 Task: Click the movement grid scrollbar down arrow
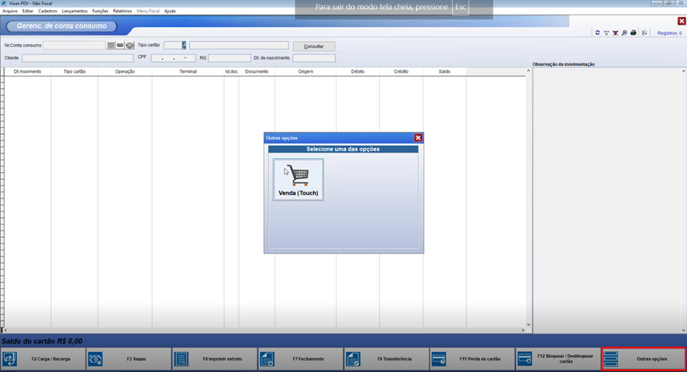528,325
